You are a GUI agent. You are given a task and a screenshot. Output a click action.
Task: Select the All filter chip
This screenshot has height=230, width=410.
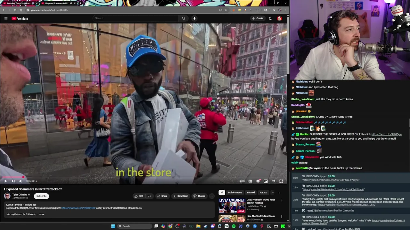222,192
